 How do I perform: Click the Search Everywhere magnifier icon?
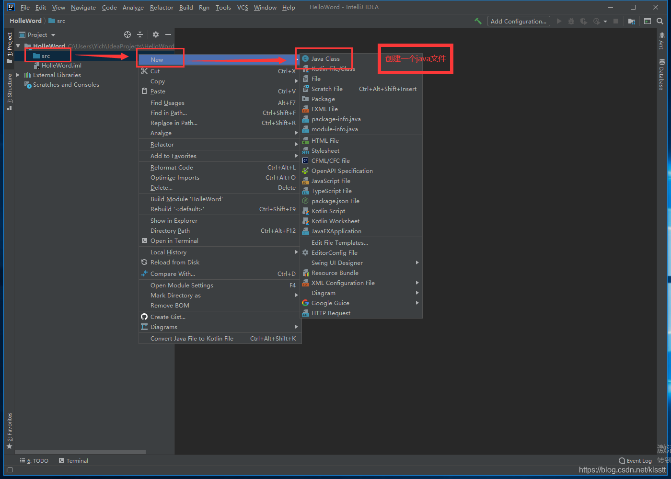coord(660,21)
